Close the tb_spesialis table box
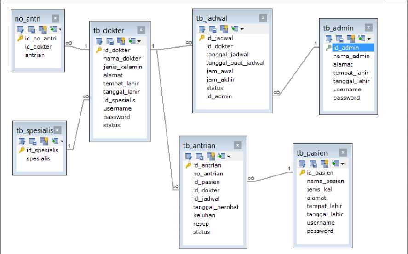Screen dimensions: 408x254 click(x=58, y=130)
